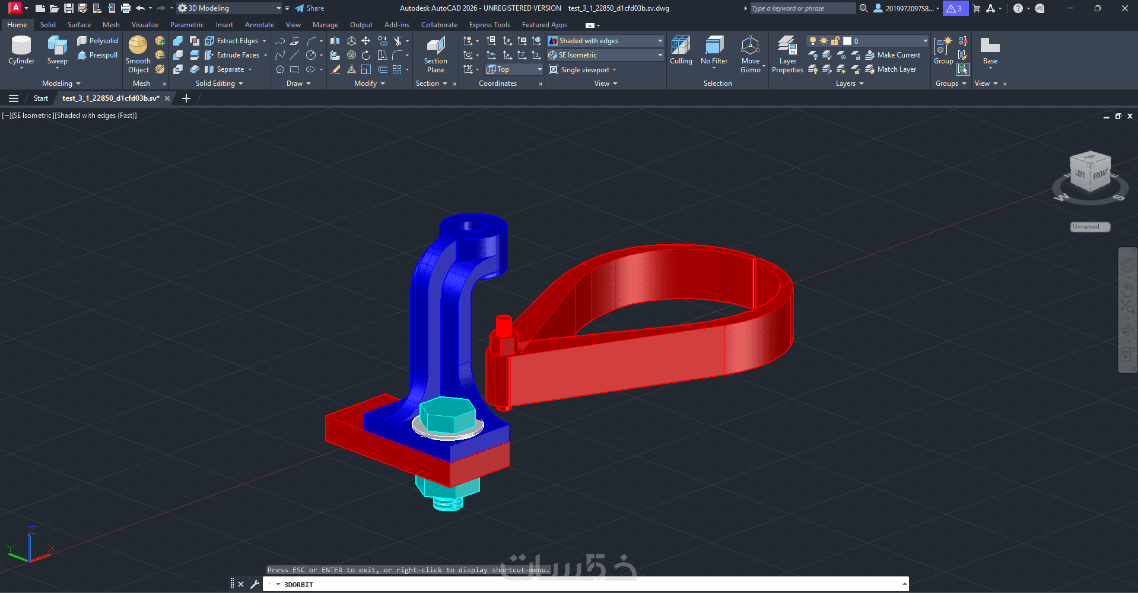Click the Polygon draw tool

point(280,69)
